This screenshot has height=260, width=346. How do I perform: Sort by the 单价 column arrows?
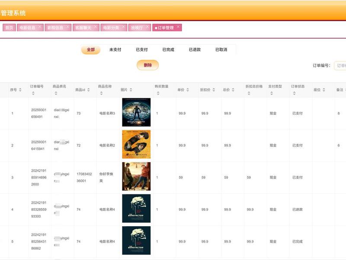188,90
